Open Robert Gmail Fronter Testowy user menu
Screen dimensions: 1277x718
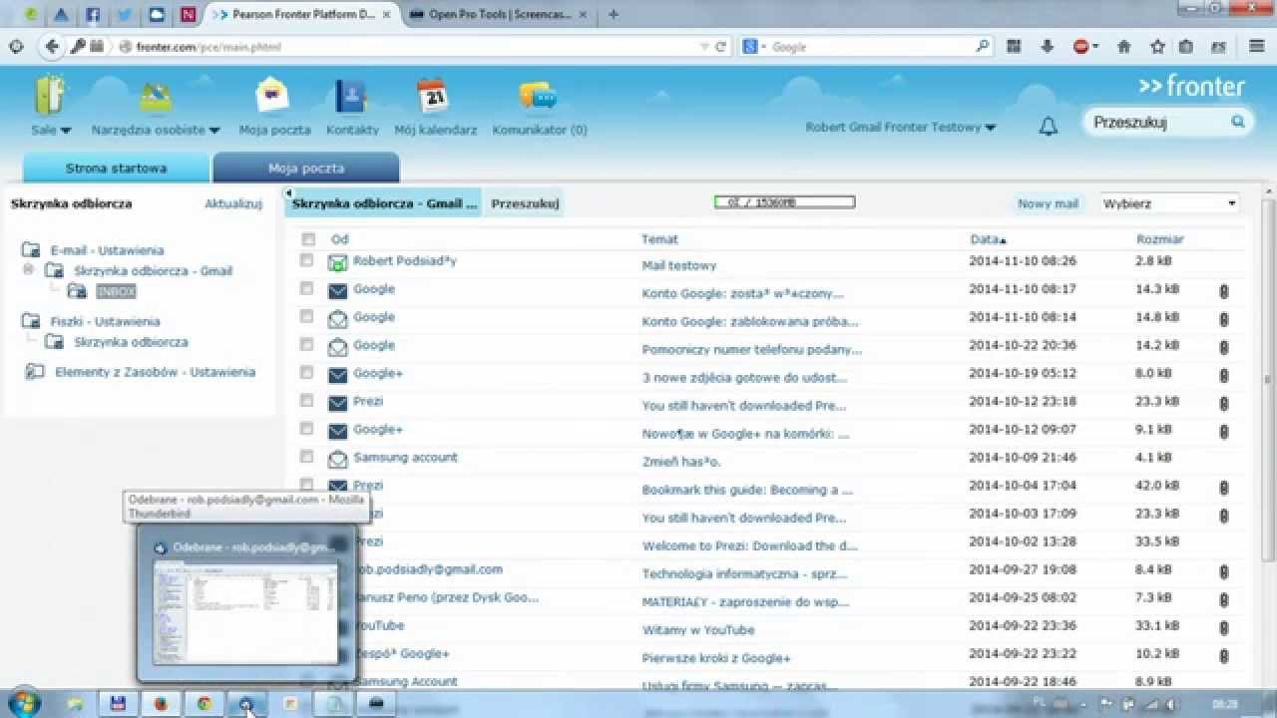pyautogui.click(x=900, y=128)
